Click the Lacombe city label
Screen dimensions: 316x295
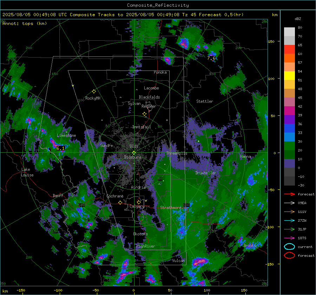click(151, 88)
